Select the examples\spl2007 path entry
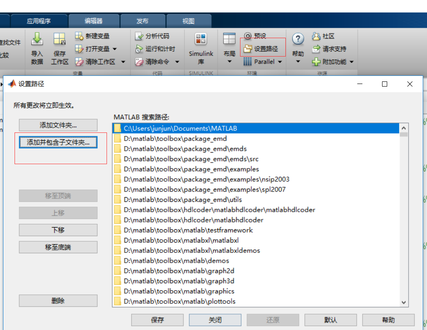 256,189
